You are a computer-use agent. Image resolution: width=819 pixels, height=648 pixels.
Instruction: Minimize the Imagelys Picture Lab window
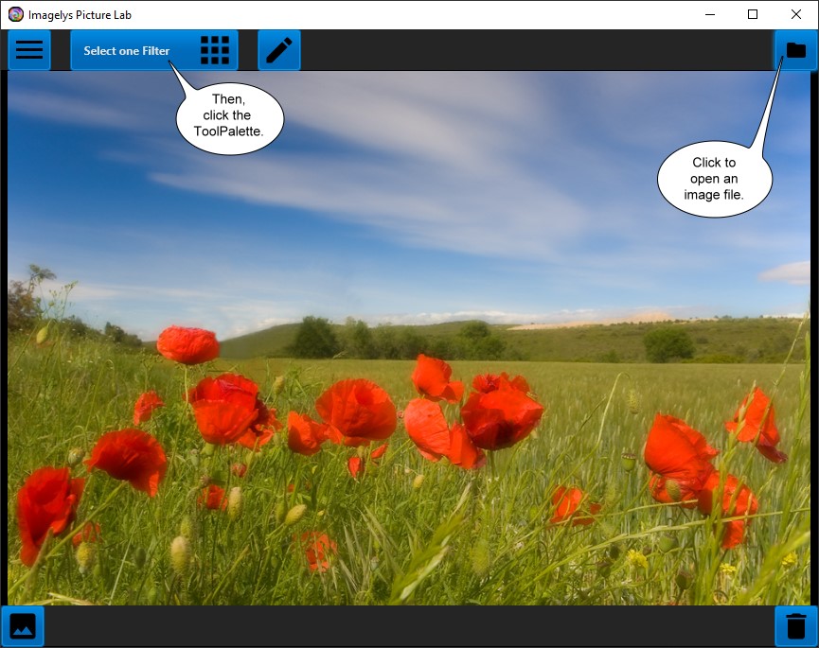coord(709,14)
